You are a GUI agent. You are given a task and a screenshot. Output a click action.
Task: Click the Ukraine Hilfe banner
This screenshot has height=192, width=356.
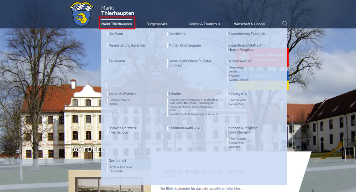pyautogui.click(x=262, y=80)
